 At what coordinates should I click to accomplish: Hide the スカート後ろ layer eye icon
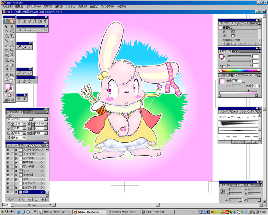(8, 154)
